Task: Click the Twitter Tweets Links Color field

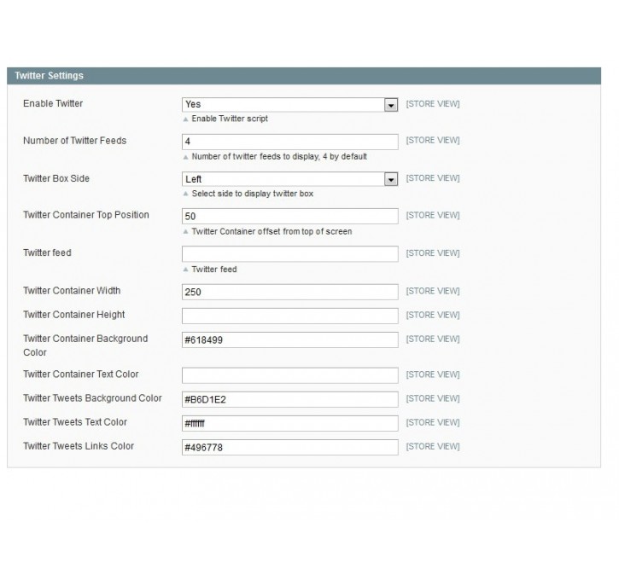Action: 289,448
